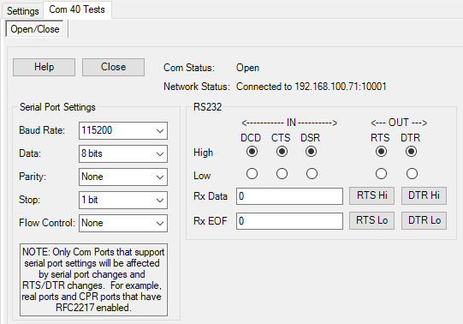
Task: Select the DTR Low radio button
Action: 412,173
